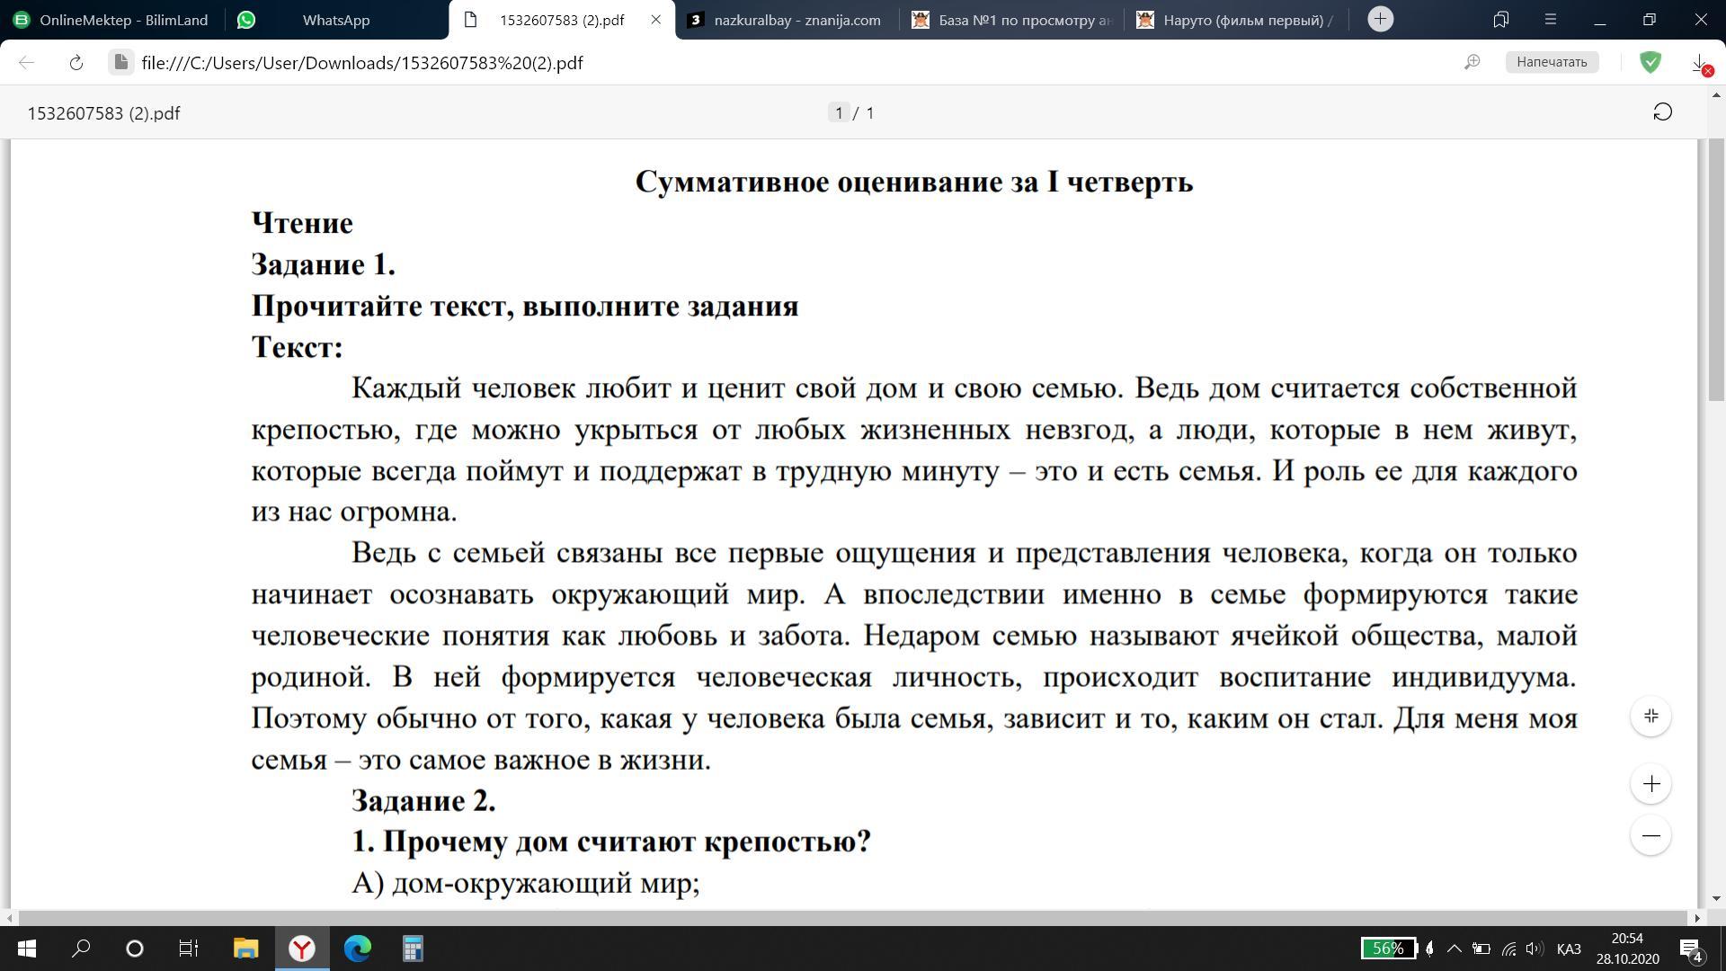
Task: Click the 56% battery indicator
Action: pos(1388,949)
